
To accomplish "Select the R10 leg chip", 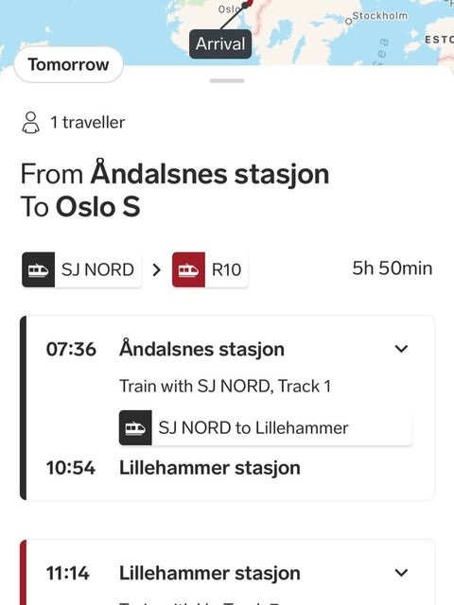I will tap(210, 269).
